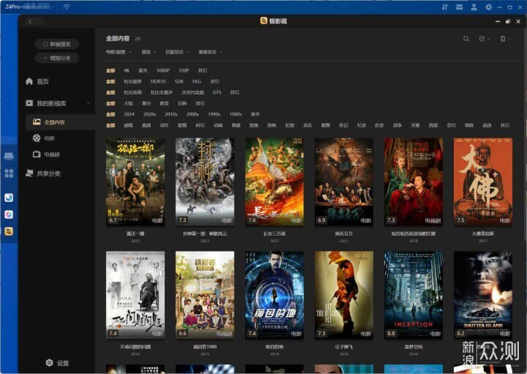Click the magnifier search icon top right

pyautogui.click(x=466, y=39)
